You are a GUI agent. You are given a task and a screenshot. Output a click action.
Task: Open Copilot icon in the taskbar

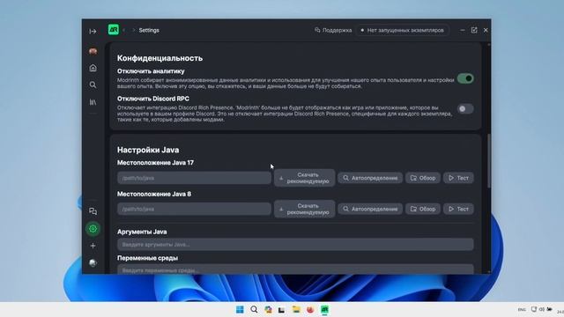coord(268,309)
